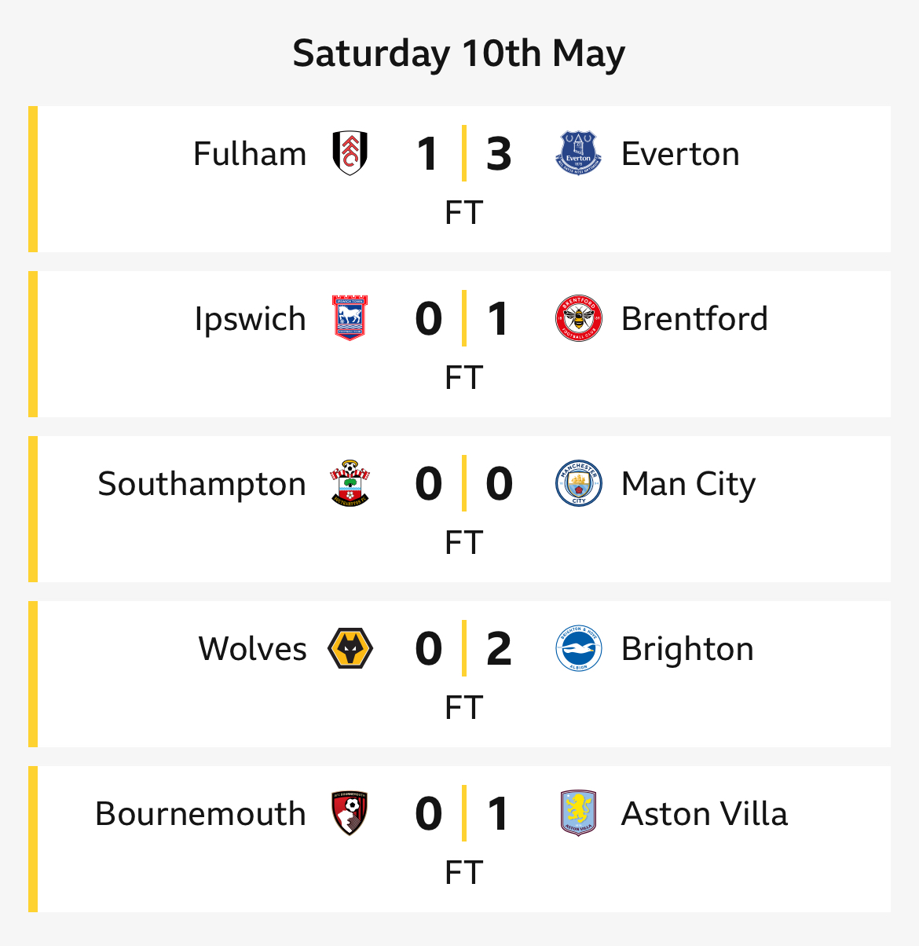Click the Saturday 10th May heading

pyautogui.click(x=459, y=54)
